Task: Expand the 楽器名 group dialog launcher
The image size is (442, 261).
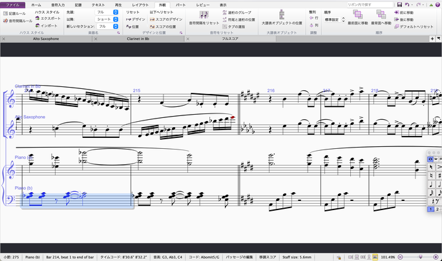Action: 118,33
